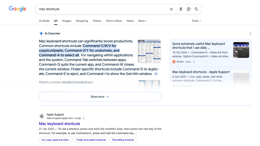
Task: Open the AI Mode tab
Action: pyautogui.click(x=44, y=21)
